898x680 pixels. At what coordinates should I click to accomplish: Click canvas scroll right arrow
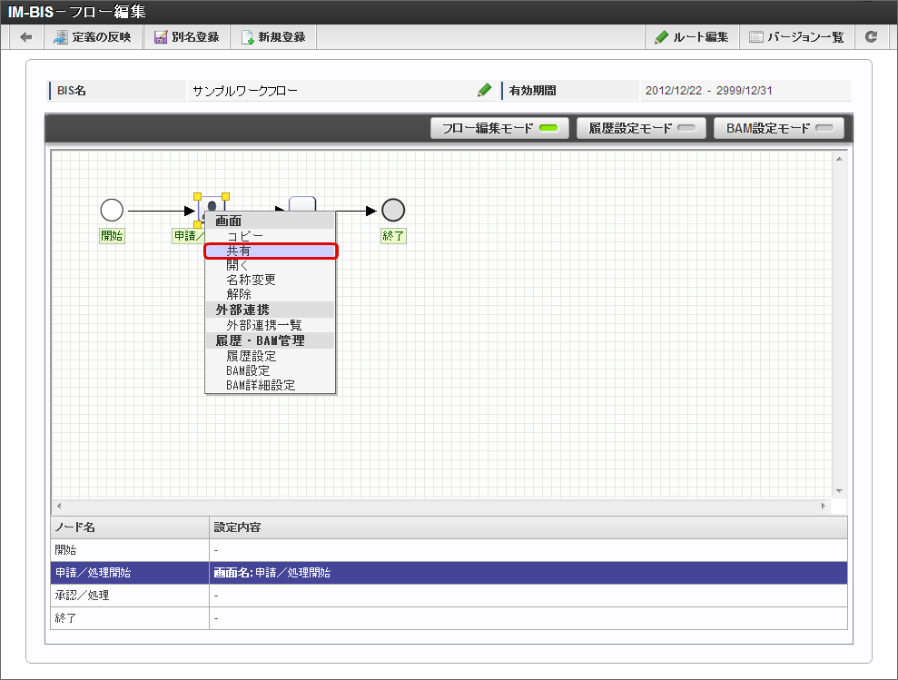pos(823,506)
